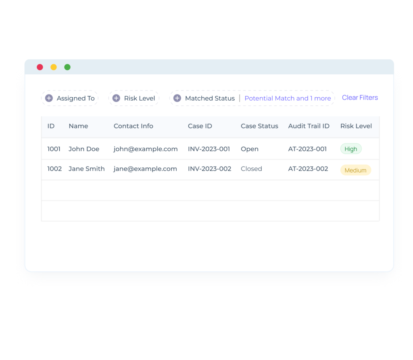Click john@example.com contact entry
413x360 pixels.
coord(145,149)
